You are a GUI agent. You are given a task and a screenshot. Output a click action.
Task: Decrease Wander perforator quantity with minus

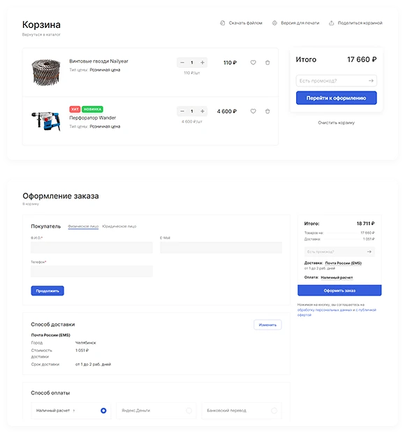pos(182,111)
